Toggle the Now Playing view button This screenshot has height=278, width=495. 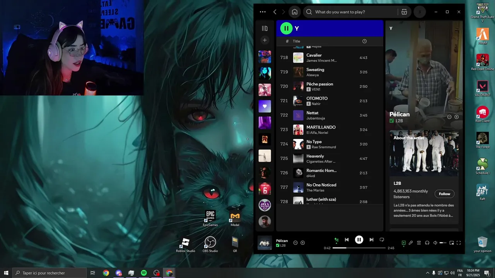pos(403,243)
